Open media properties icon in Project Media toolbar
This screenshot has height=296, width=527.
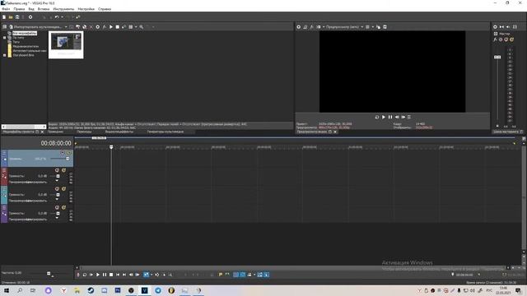point(98,27)
